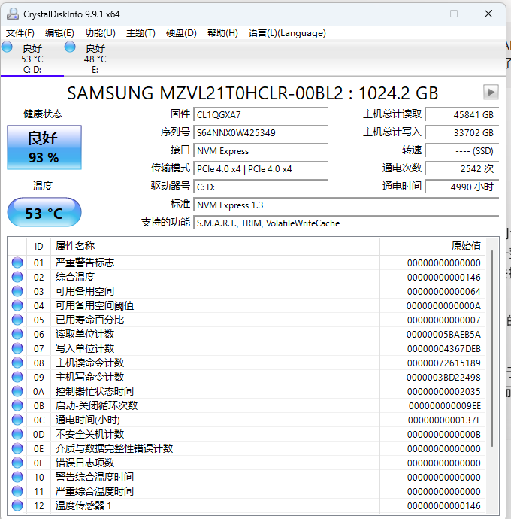Click status orb of row 12 温度传感器 1
This screenshot has height=519, width=511.
(17, 505)
